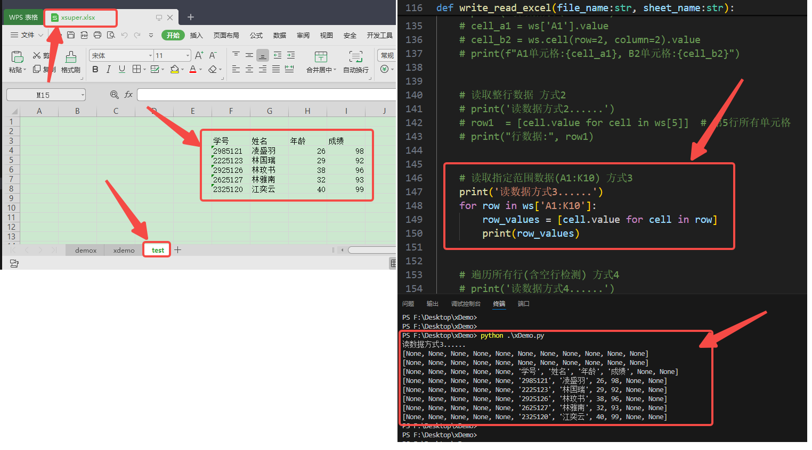Switch to the 插入 (Insert) ribbon tab

pyautogui.click(x=197, y=35)
